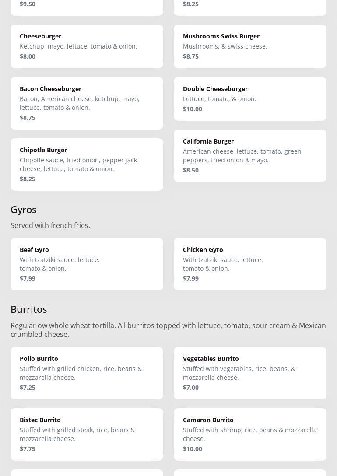This screenshot has width=337, height=476.
Task: Choose the Chicken Gyro card
Action: pyautogui.click(x=250, y=264)
